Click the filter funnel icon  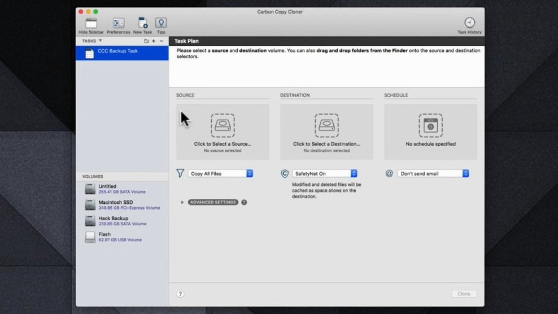pos(180,173)
